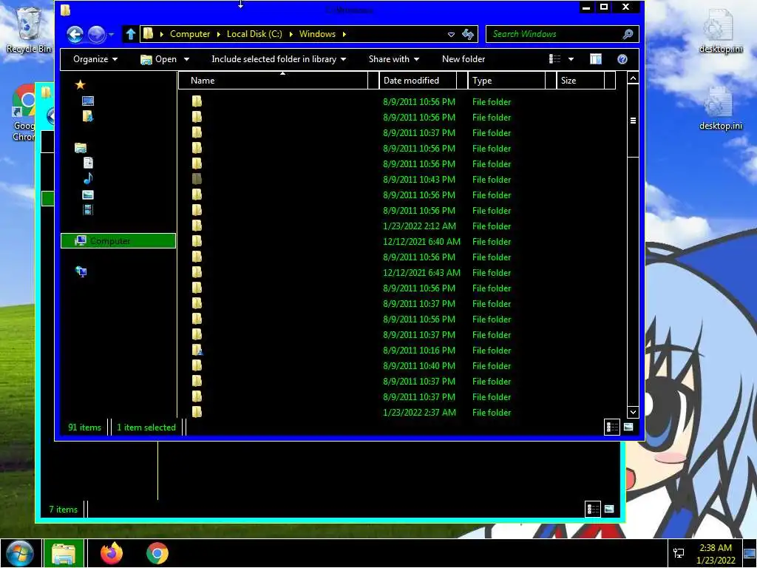The image size is (757, 568).
Task: Click the vertical scrollbar thumb
Action: (633, 121)
